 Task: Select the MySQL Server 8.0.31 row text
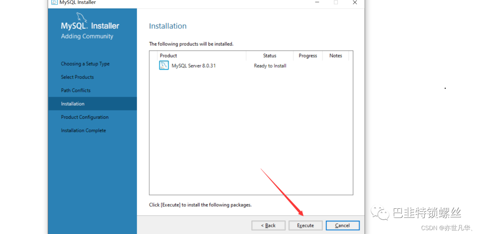[x=194, y=65]
